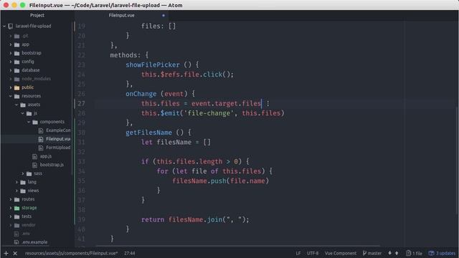The height and width of the screenshot is (258, 459).
Task: Change the Vue Component grammar selector
Action: 341,253
